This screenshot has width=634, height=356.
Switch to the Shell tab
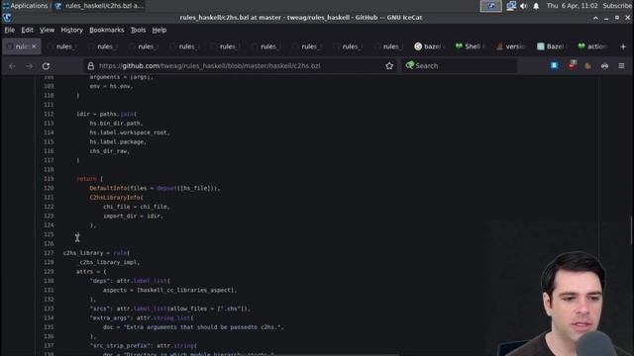(x=470, y=46)
